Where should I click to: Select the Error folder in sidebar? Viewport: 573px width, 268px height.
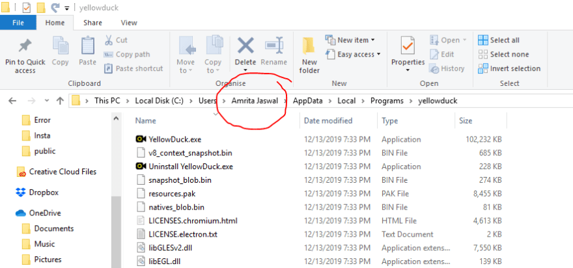(x=36, y=120)
